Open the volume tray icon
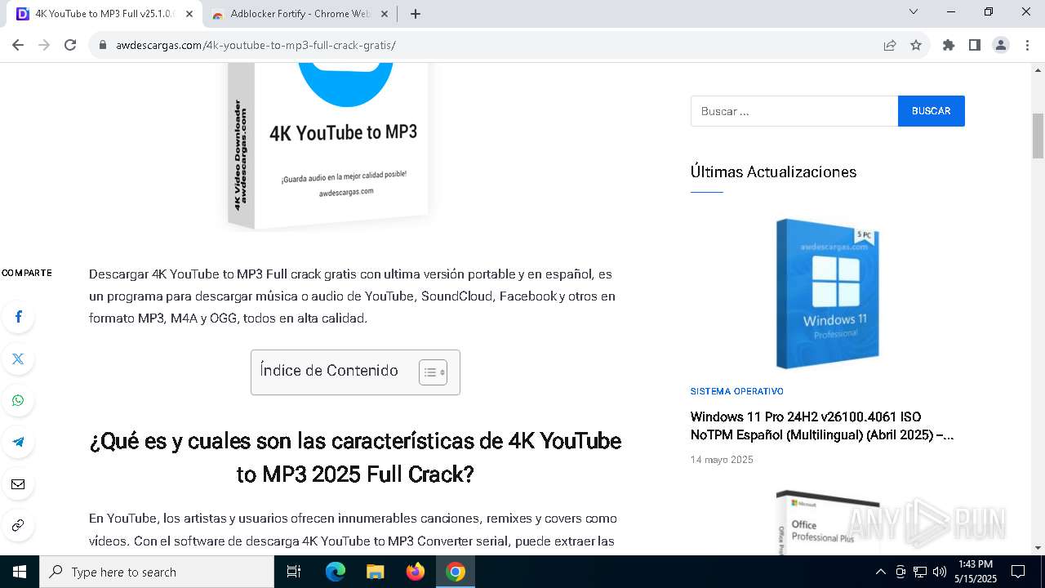 pos(940,572)
